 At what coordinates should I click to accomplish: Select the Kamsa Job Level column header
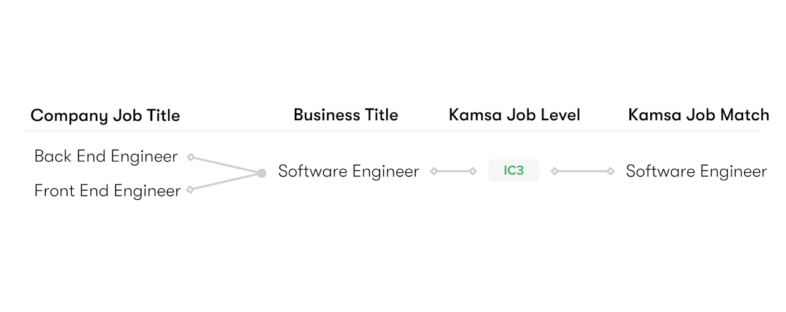pos(514,115)
